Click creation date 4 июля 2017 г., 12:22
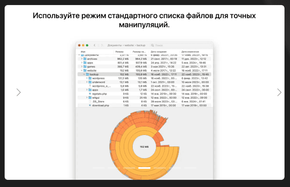 163,71
